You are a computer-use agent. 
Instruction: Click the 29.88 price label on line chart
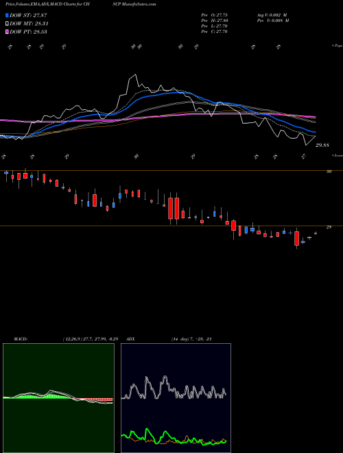tap(322, 146)
